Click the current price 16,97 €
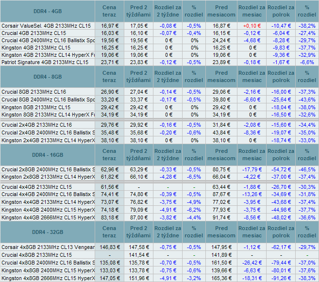 click(x=110, y=26)
